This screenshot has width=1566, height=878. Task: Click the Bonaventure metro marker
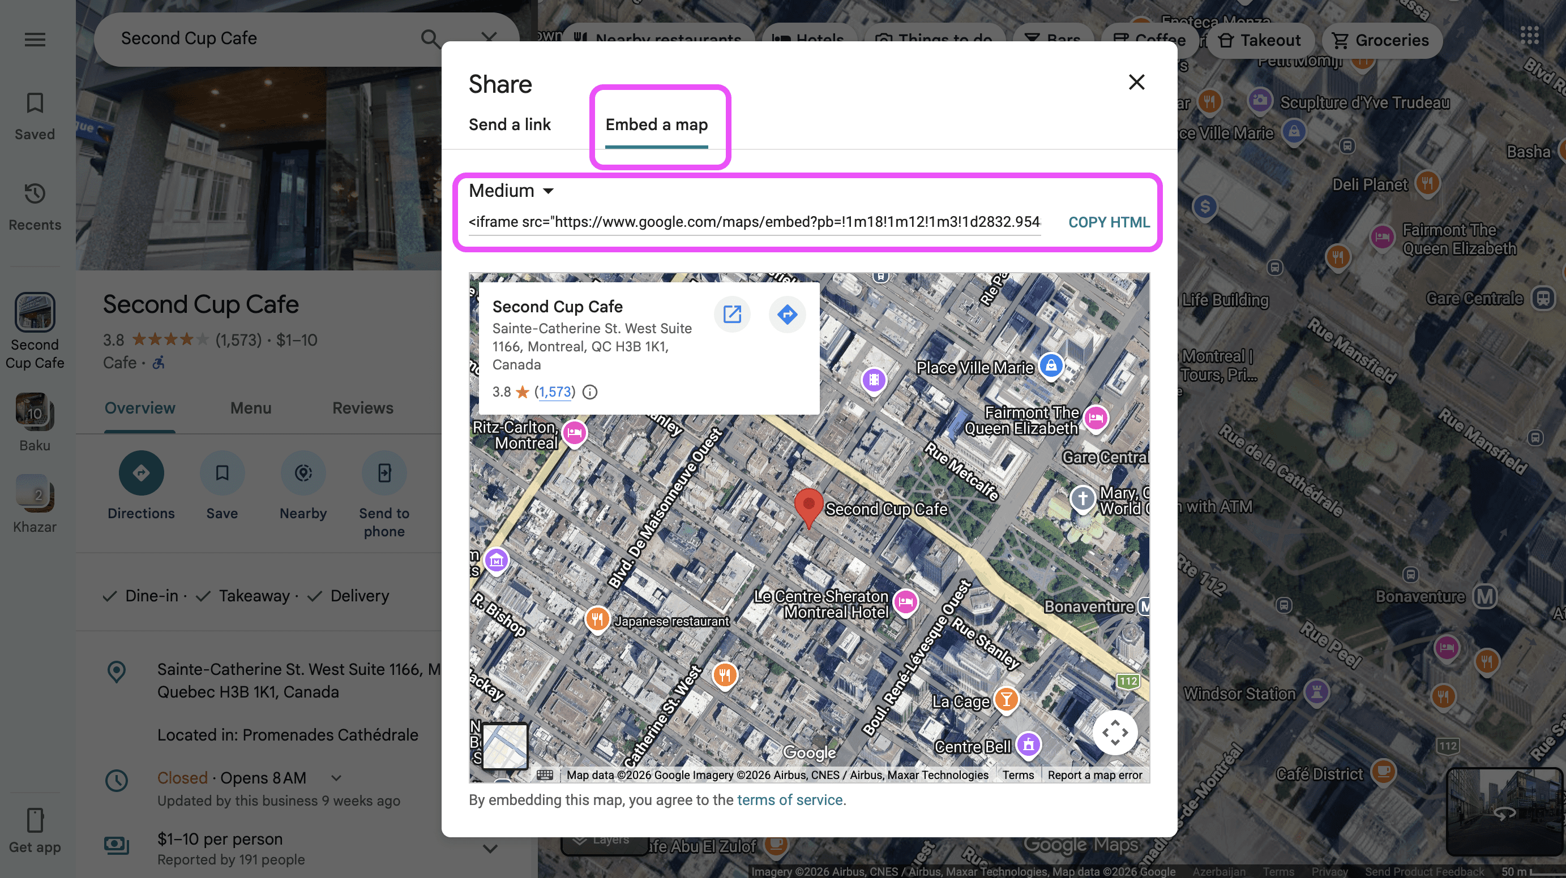[1485, 596]
